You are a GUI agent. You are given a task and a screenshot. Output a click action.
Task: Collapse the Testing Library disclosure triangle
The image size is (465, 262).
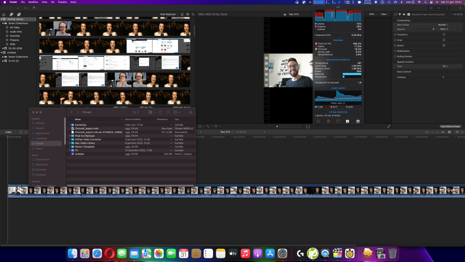point(1,19)
